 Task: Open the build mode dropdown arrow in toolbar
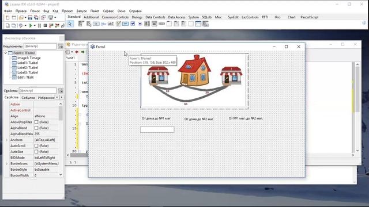(25, 25)
